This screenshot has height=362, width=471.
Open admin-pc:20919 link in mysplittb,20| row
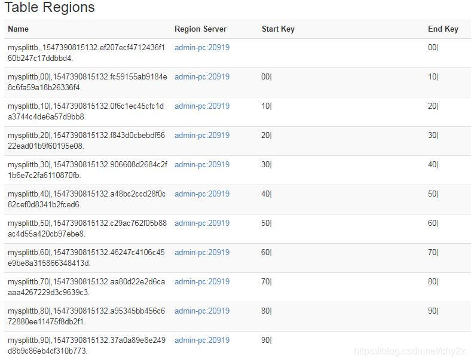[202, 136]
